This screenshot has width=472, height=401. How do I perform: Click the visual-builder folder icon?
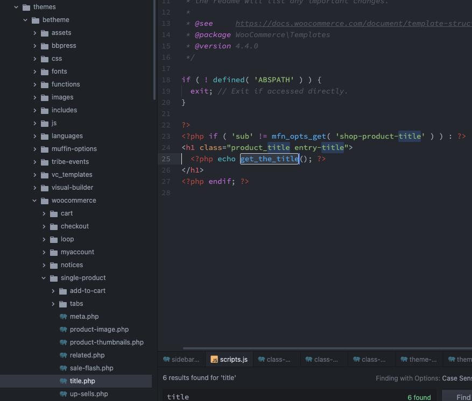click(45, 188)
